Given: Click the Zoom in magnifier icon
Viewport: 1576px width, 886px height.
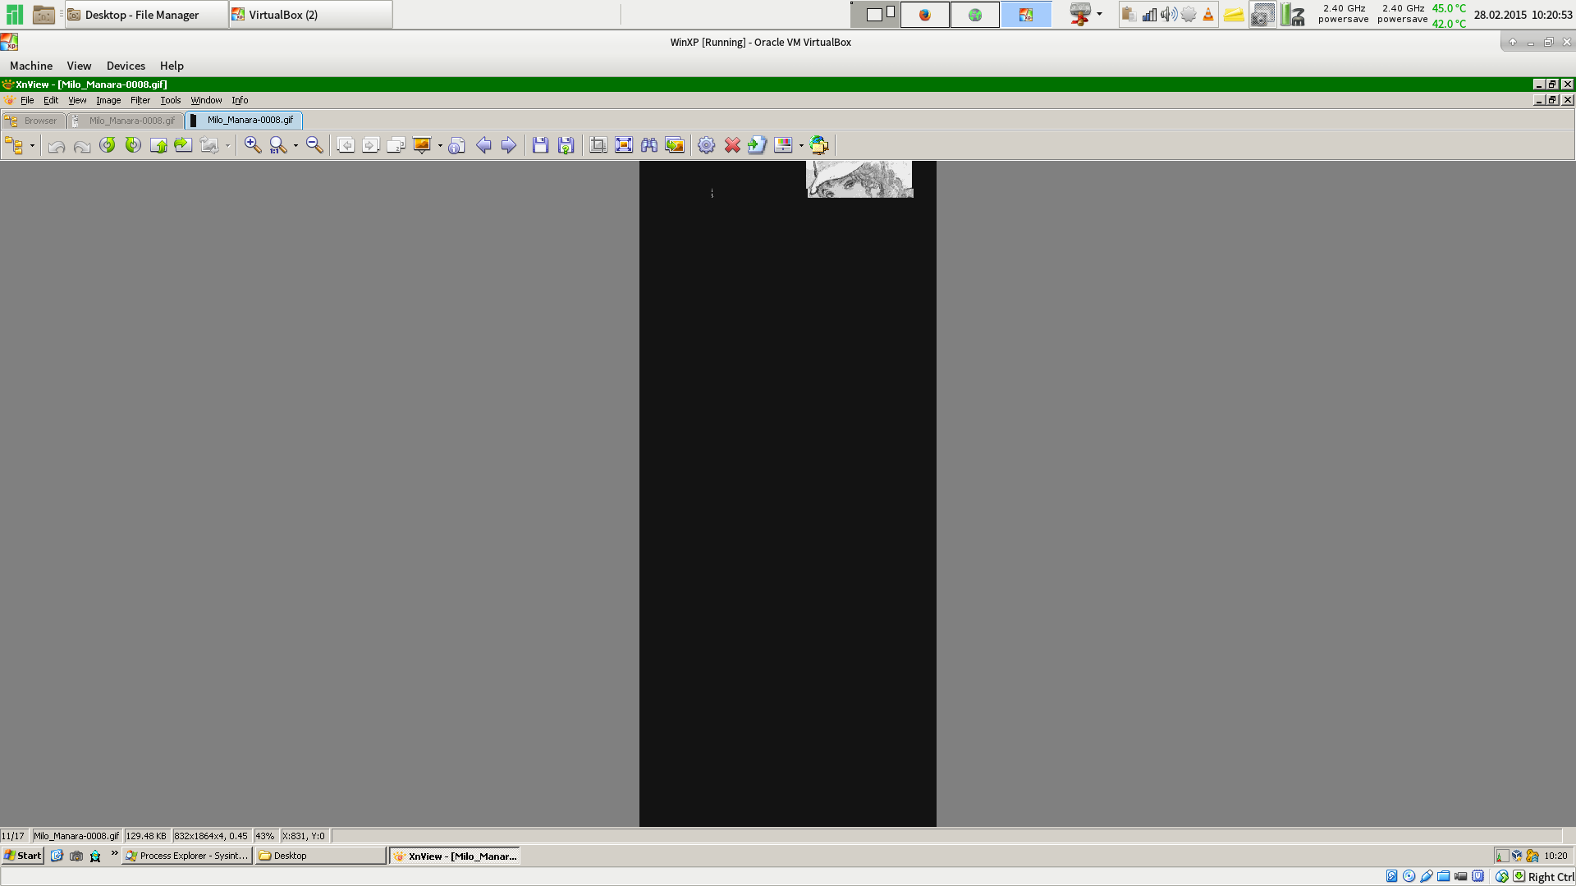Looking at the screenshot, I should [252, 145].
